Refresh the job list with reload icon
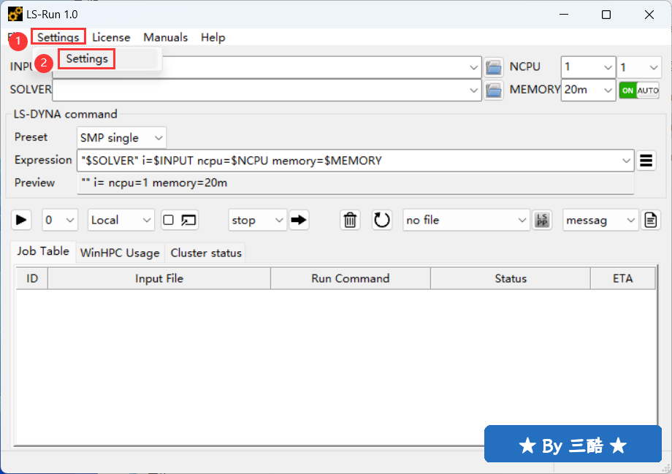This screenshot has width=672, height=474. 381,220
